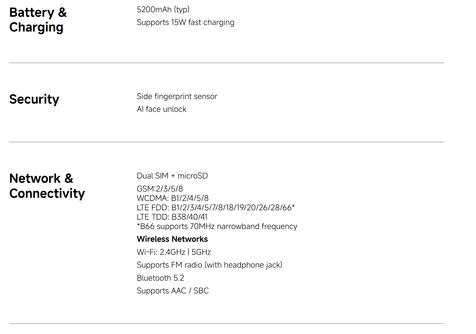The width and height of the screenshot is (476, 334).
Task: Click the Supports AAC / SBC line
Action: (172, 291)
